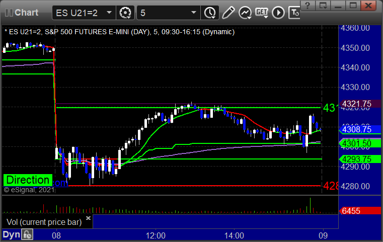The height and width of the screenshot is (242, 383).
Task: Select the pencil drawing tools icon
Action: coord(228,13)
